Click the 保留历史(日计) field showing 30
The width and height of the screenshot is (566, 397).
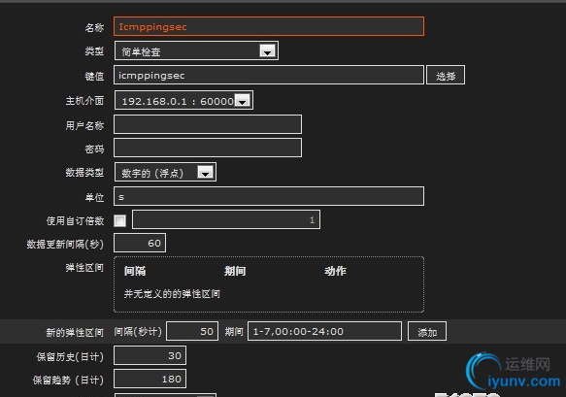pos(150,355)
